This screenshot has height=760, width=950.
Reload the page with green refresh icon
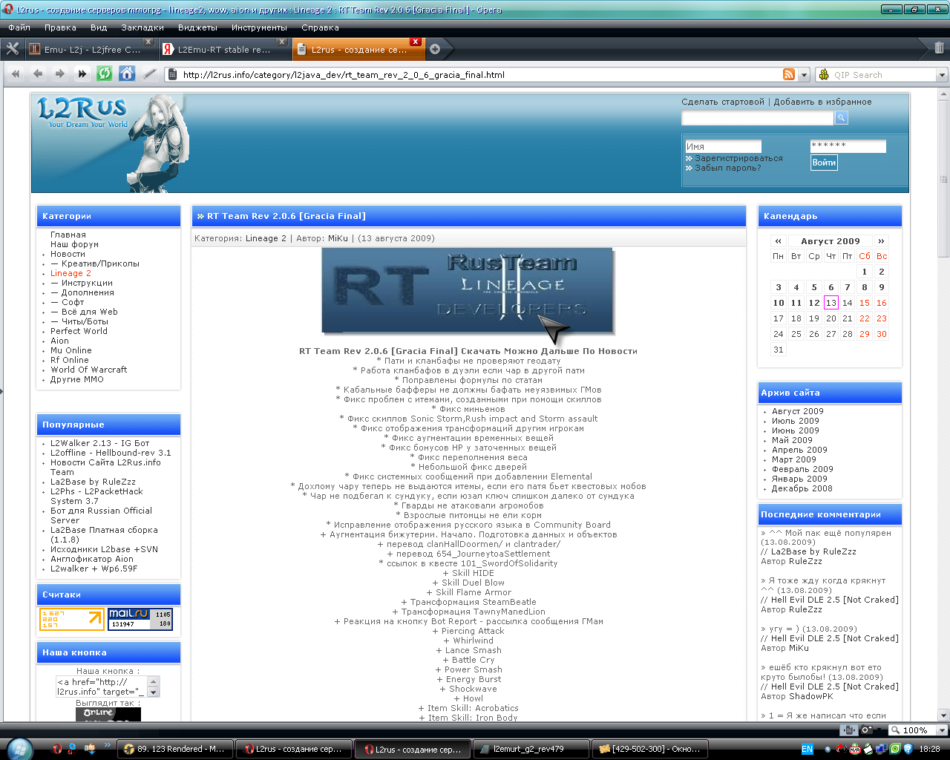point(105,73)
